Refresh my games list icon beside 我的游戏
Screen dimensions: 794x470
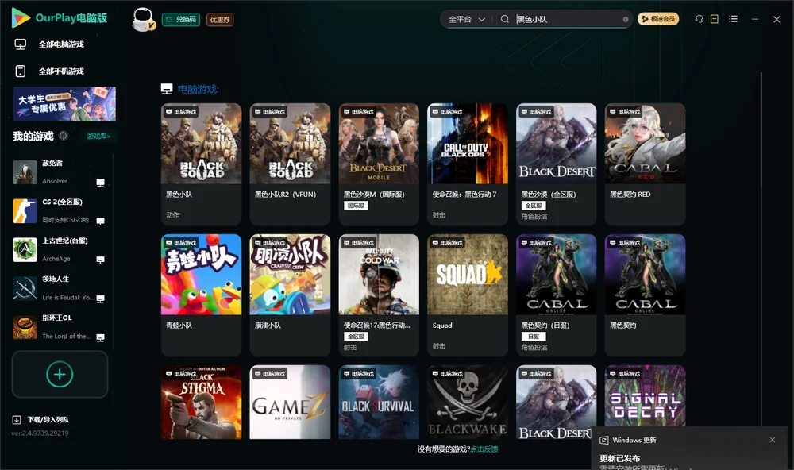coord(64,136)
